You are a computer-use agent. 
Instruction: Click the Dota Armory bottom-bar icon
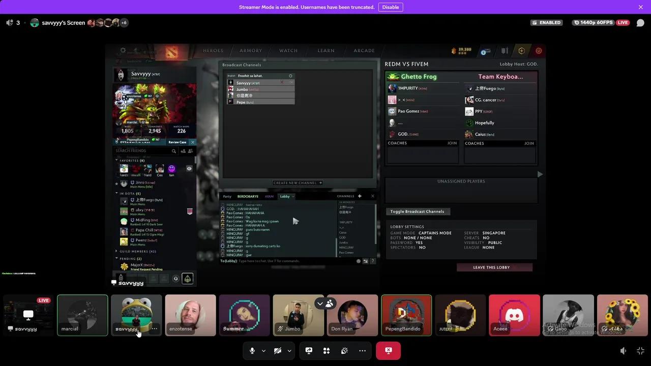(x=188, y=279)
